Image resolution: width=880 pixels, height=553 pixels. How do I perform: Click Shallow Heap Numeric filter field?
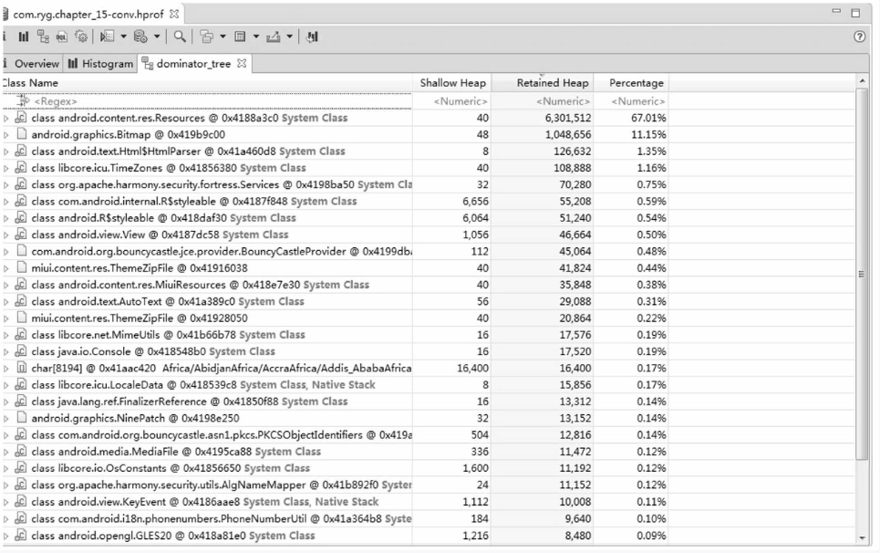(x=451, y=101)
